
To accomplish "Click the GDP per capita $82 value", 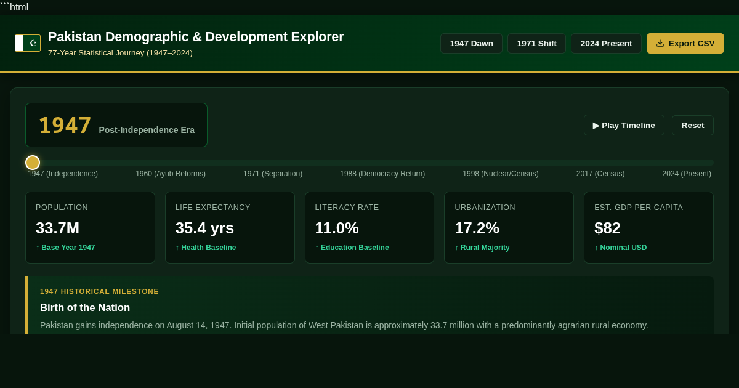I will pyautogui.click(x=607, y=228).
